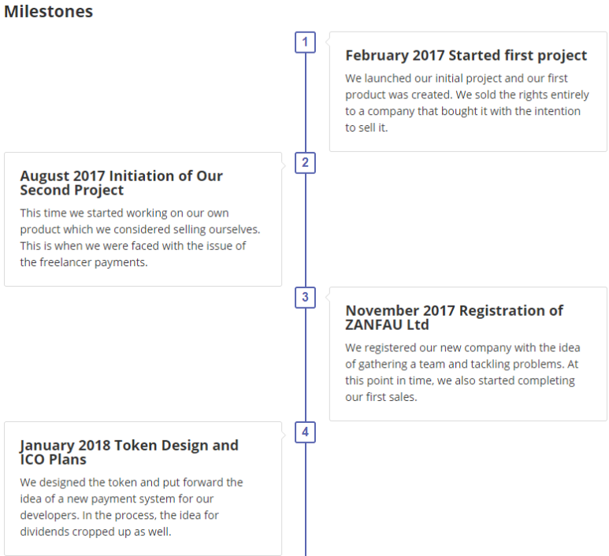Click the timeline line between markers 3 and 4

(305, 365)
